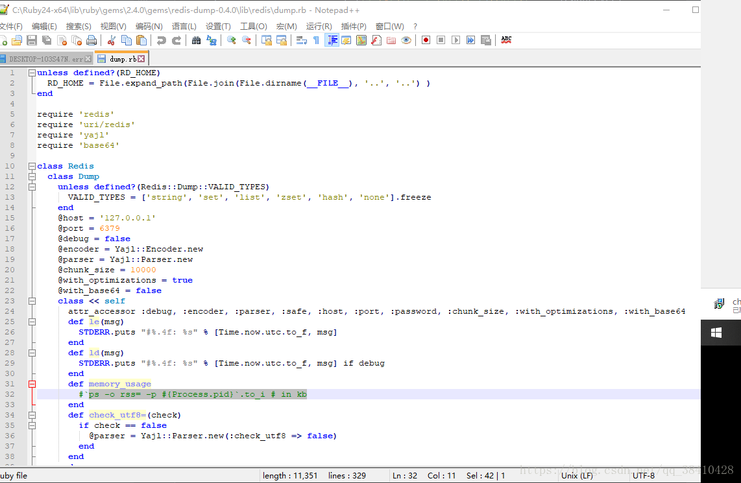The width and height of the screenshot is (741, 483).
Task: Close the DESKTOP-103S47N.err tab with its X
Action: point(88,59)
